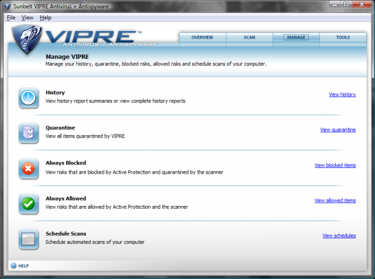Maximize the VIPRE window
The width and height of the screenshot is (375, 279).
(x=346, y=4)
